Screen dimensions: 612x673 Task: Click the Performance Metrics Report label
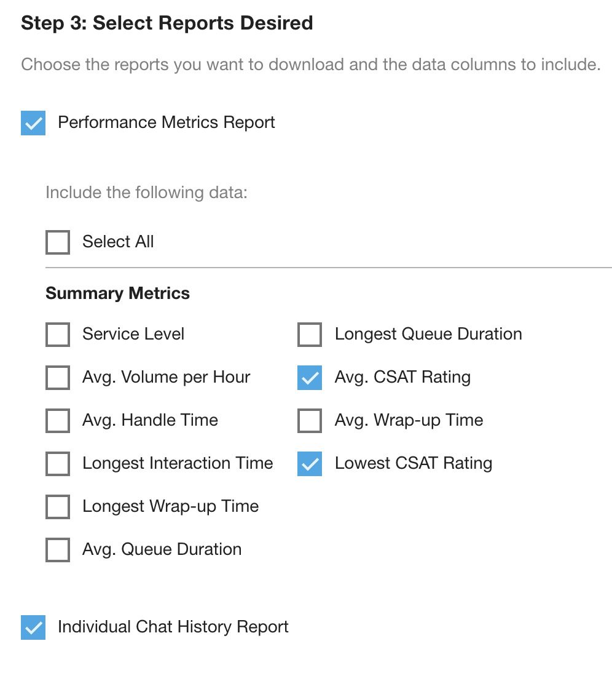[x=166, y=122]
